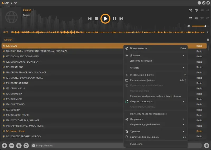Screen dimensions: 211x150
Task: Toggle repeat playback mode
Action: coord(196,10)
